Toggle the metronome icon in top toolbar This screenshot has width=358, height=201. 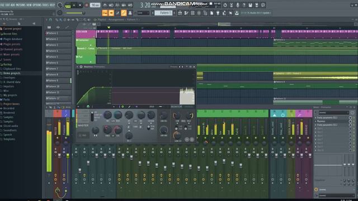click(105, 5)
